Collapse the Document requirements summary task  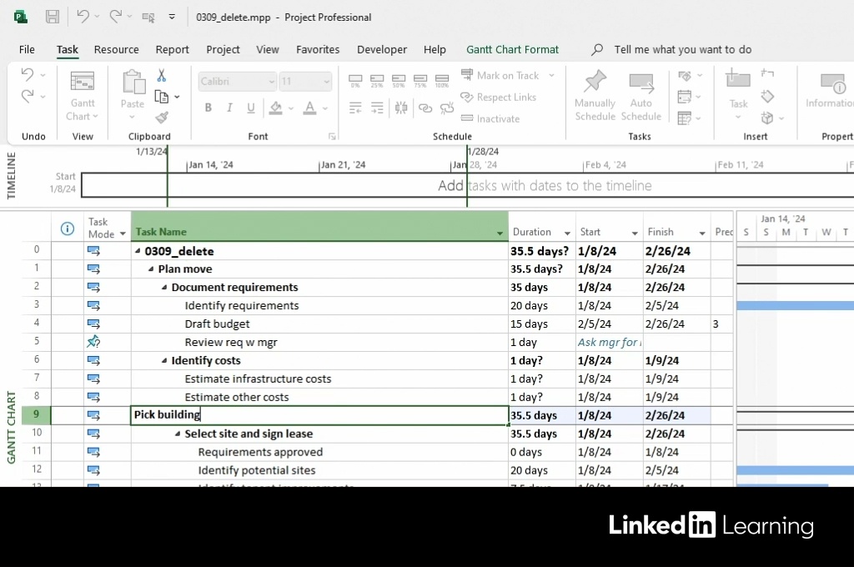164,288
